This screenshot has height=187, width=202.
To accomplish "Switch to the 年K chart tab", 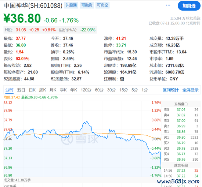I will (74, 90).
